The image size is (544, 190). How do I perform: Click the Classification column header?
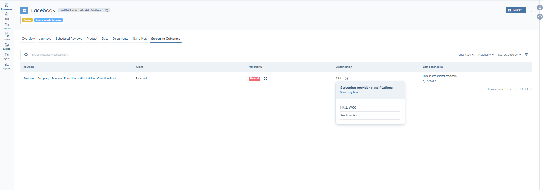344,67
